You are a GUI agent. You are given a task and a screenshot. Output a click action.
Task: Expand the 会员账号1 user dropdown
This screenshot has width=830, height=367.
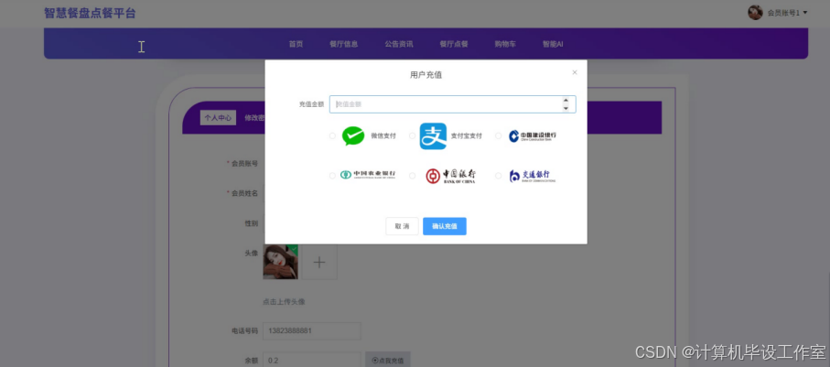click(787, 13)
